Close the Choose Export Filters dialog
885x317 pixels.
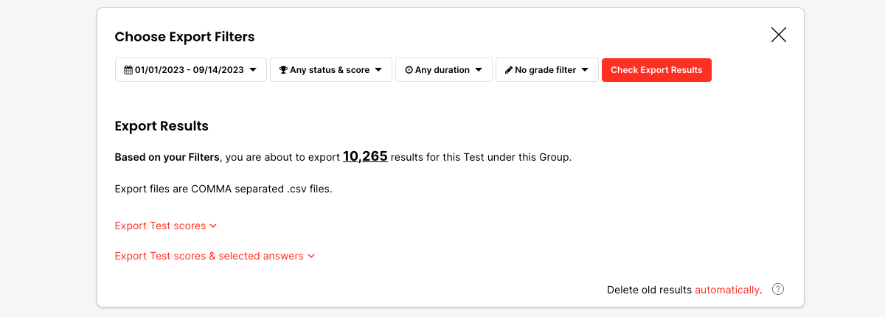pos(779,35)
